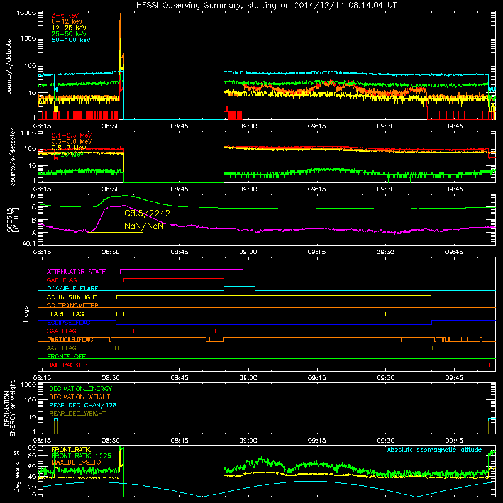Click the ECLIPSE_FLAG label

[x=69, y=323]
